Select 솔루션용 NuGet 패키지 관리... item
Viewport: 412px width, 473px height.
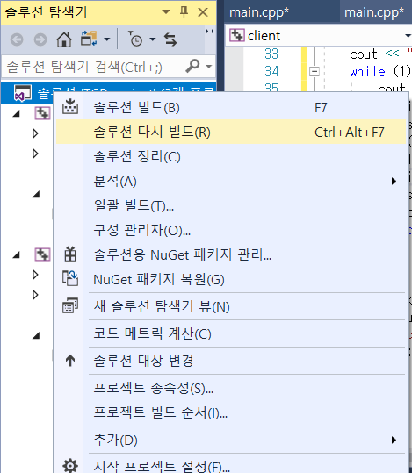pyautogui.click(x=231, y=254)
